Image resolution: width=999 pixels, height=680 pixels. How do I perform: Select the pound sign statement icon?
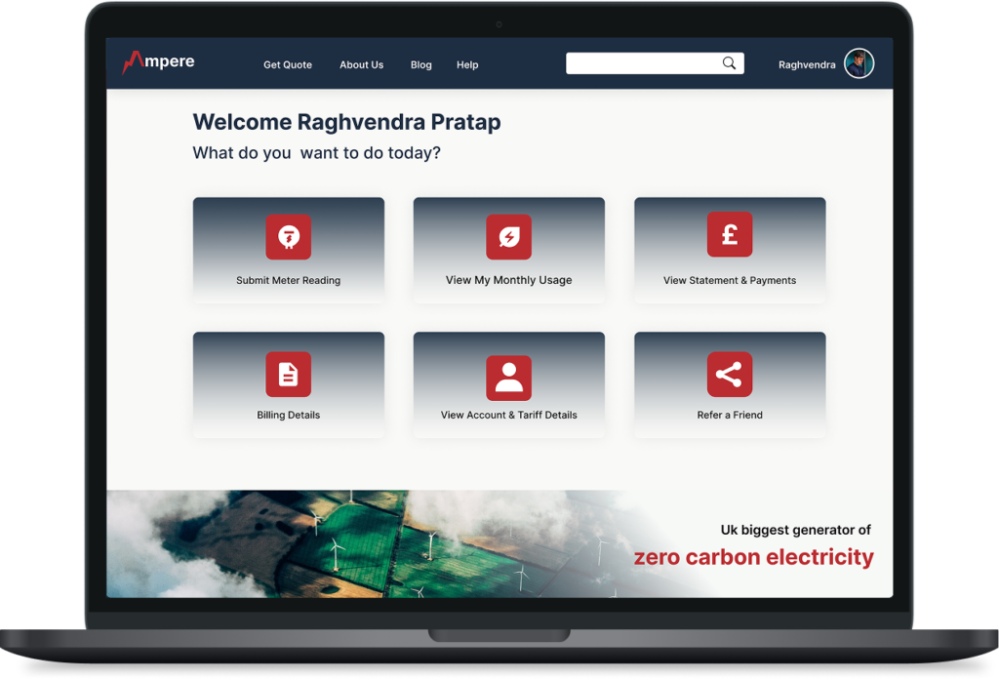(x=730, y=234)
